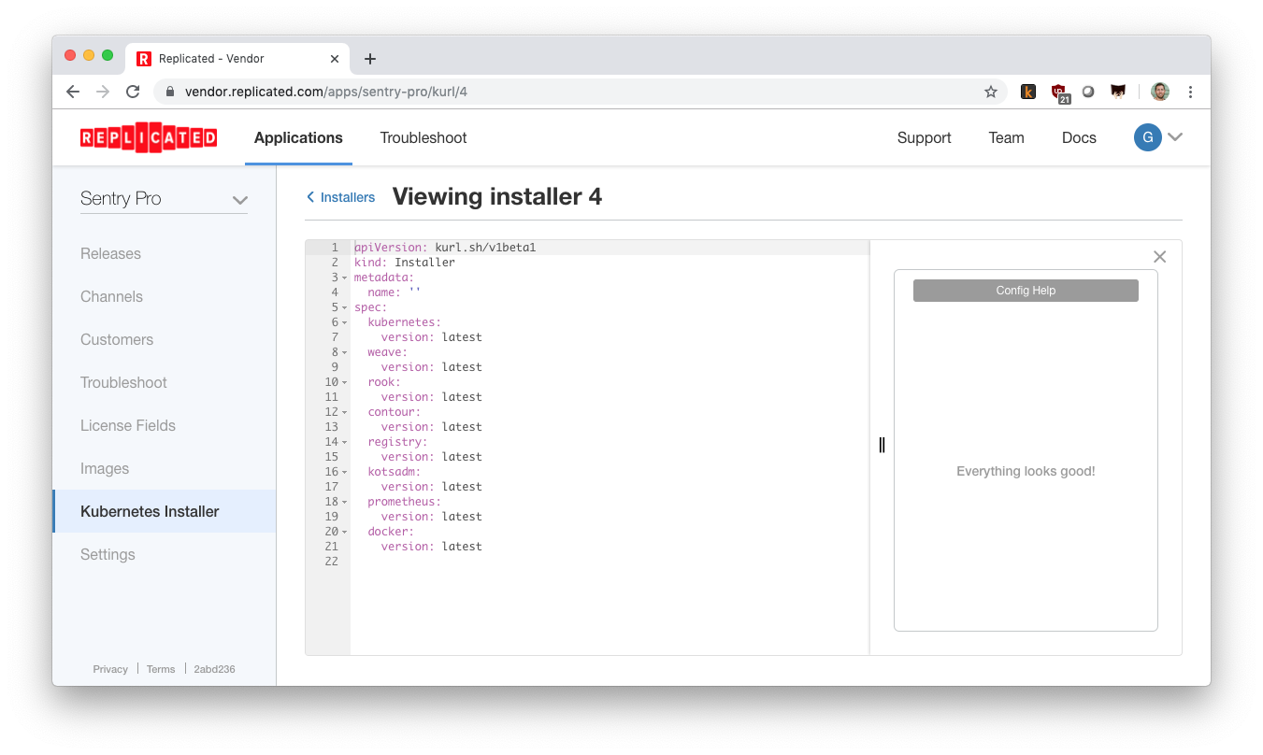Click the Config Help button
1263x755 pixels.
click(1026, 291)
